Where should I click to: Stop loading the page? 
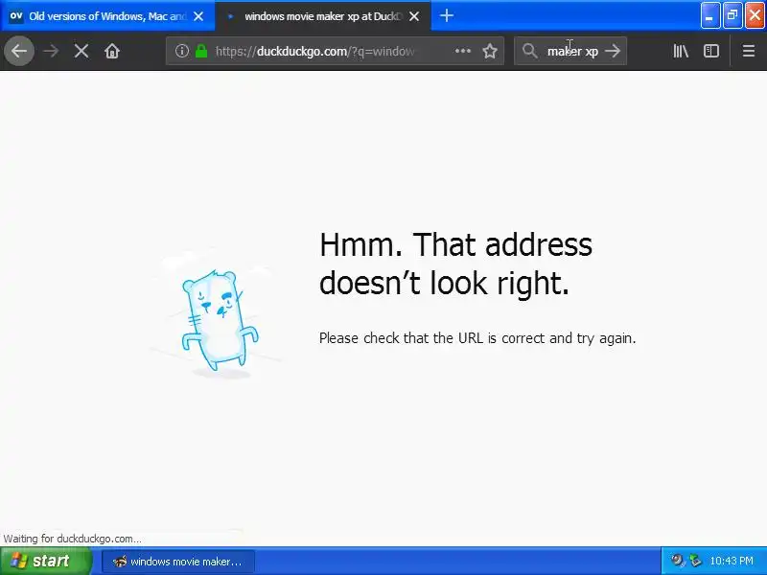coord(81,51)
